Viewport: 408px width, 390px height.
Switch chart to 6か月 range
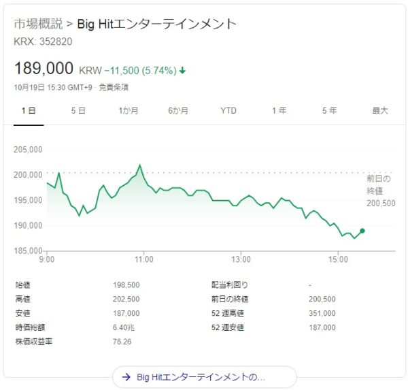[179, 111]
